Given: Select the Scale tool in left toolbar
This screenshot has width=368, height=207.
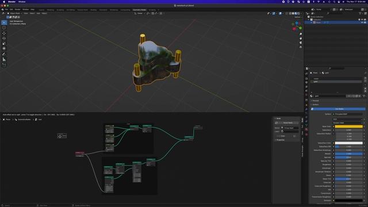Looking at the screenshot, I should (x=4, y=44).
